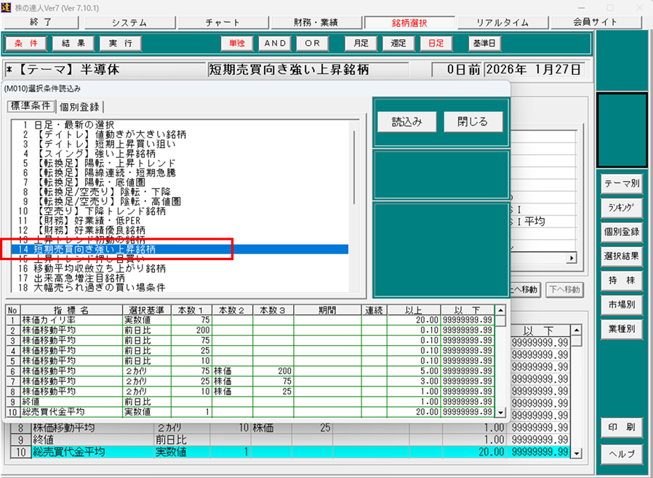Click the 基準日 toolbar button

pos(485,44)
